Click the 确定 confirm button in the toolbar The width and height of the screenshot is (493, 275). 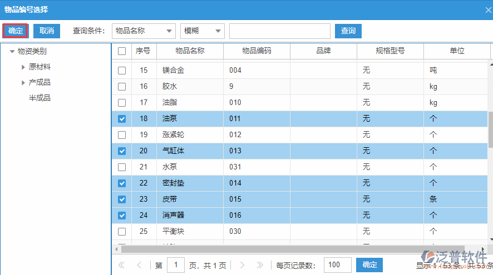coord(16,31)
